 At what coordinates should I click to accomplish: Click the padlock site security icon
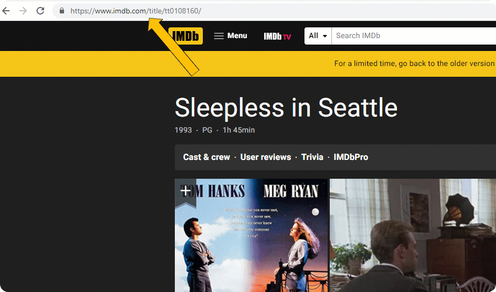(61, 11)
